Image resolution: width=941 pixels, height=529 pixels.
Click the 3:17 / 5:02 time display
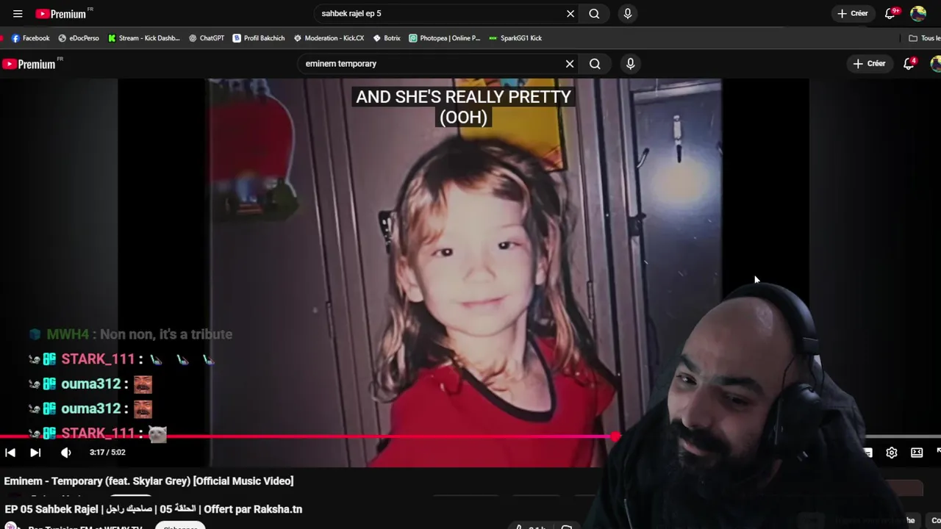tap(107, 453)
